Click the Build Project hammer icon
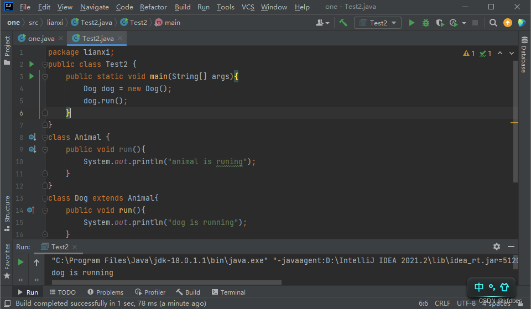The width and height of the screenshot is (531, 309). [x=343, y=23]
